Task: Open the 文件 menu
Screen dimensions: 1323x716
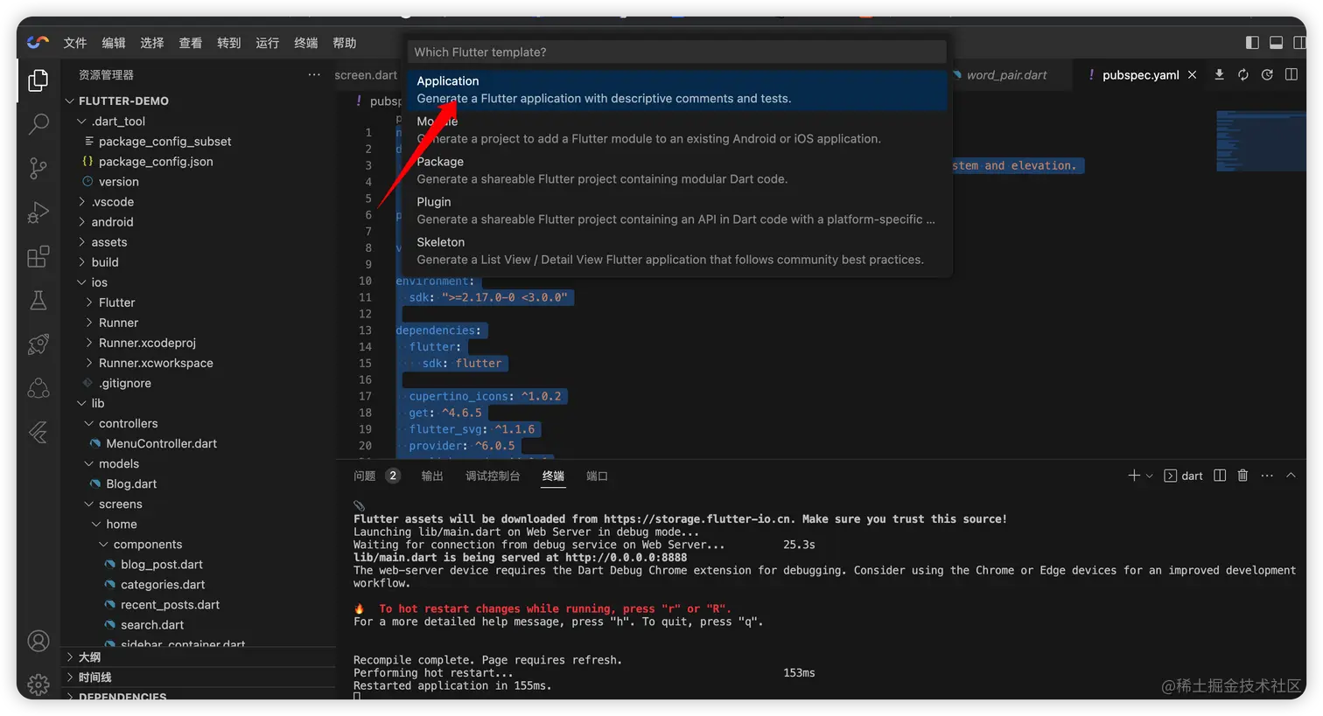Action: click(x=75, y=43)
